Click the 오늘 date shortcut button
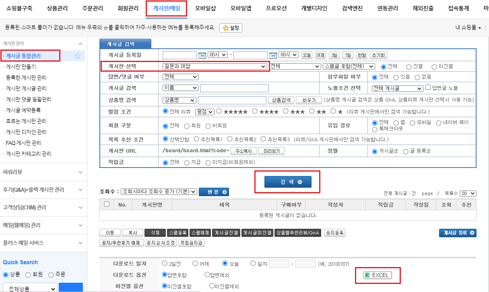Image resolution: width=489 pixels, height=292 pixels. (307, 55)
